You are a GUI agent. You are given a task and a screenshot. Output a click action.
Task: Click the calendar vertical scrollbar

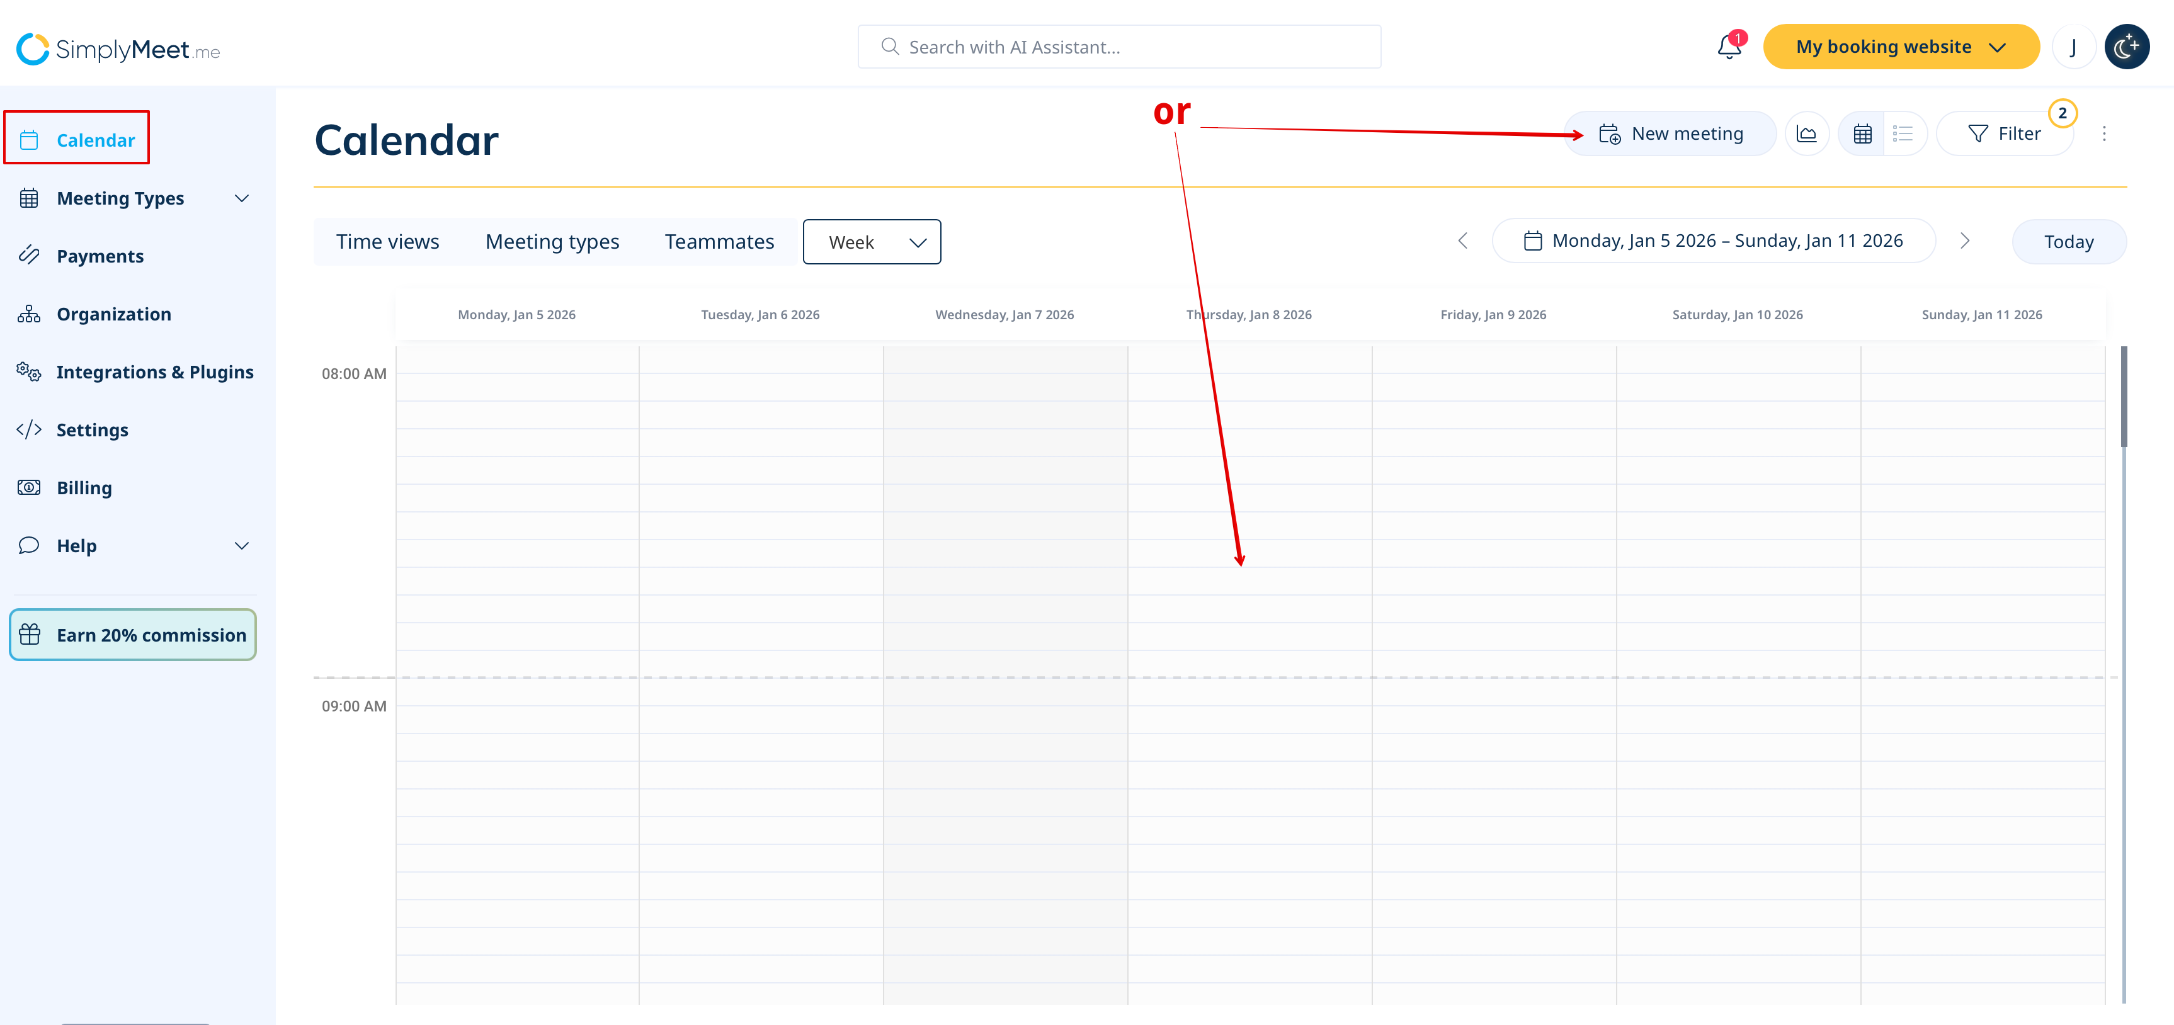[x=2122, y=397]
